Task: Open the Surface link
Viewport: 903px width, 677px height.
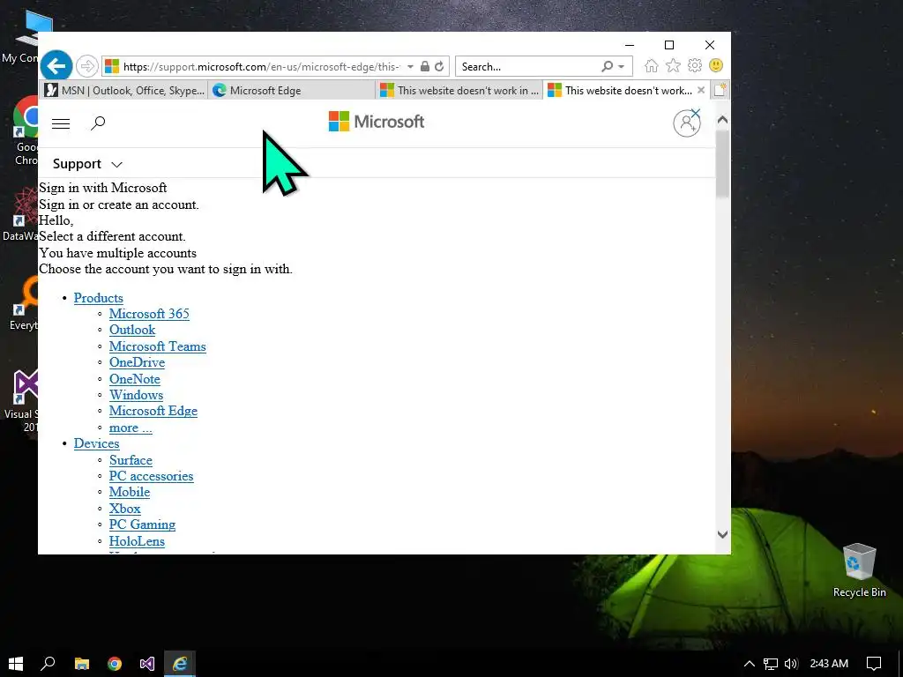Action: (x=131, y=460)
